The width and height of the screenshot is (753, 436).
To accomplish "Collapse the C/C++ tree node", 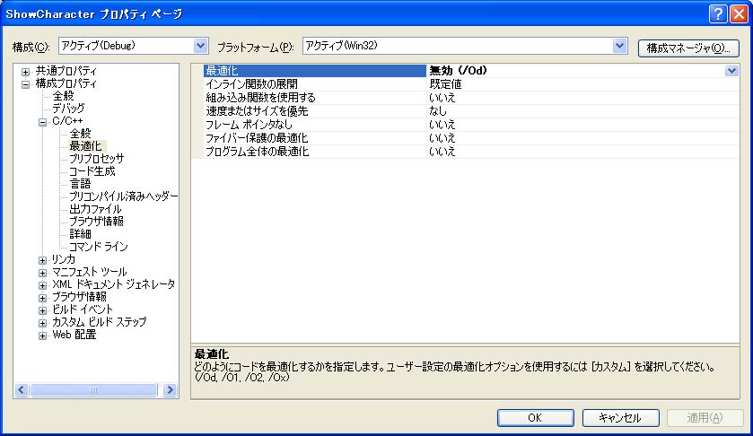I will pyautogui.click(x=43, y=122).
